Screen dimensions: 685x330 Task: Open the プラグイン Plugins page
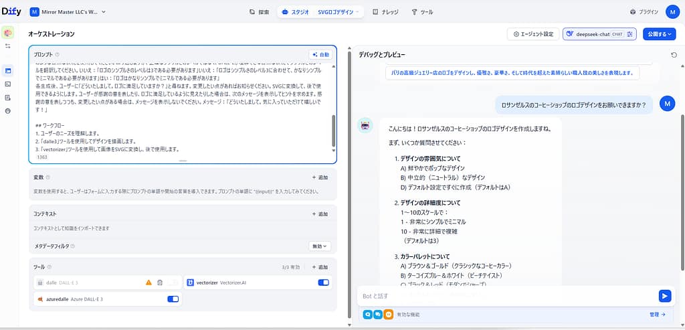(x=644, y=12)
